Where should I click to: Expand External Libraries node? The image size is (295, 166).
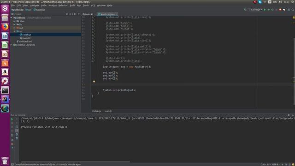click(12, 45)
